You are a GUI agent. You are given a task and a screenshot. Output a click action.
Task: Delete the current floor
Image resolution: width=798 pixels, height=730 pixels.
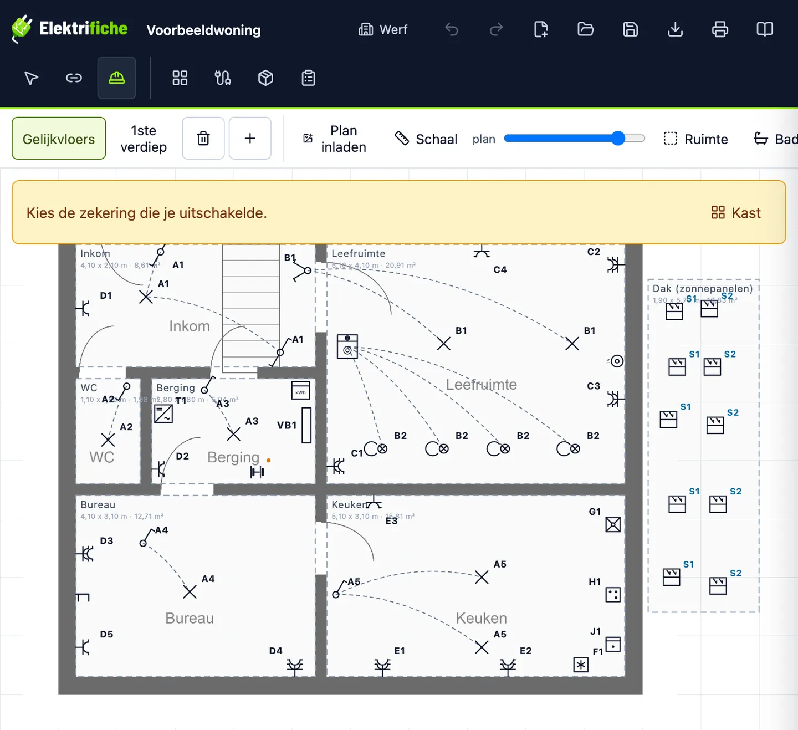[x=203, y=139]
